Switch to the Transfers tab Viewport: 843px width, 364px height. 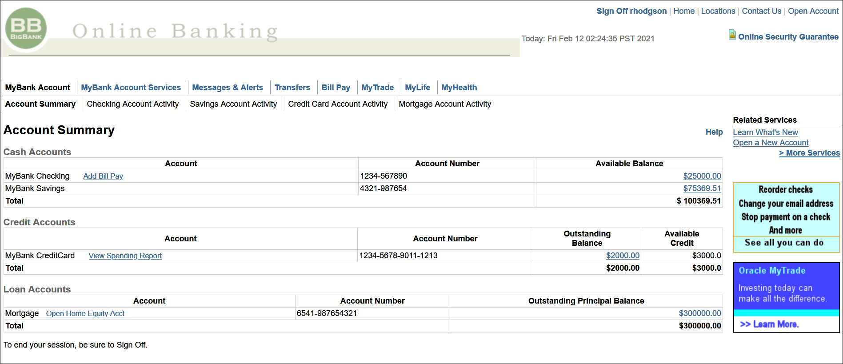(x=292, y=88)
